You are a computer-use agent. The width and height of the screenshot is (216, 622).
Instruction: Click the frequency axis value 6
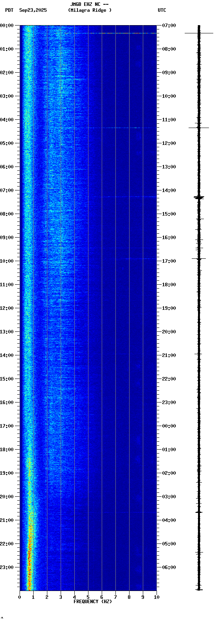[102, 597]
